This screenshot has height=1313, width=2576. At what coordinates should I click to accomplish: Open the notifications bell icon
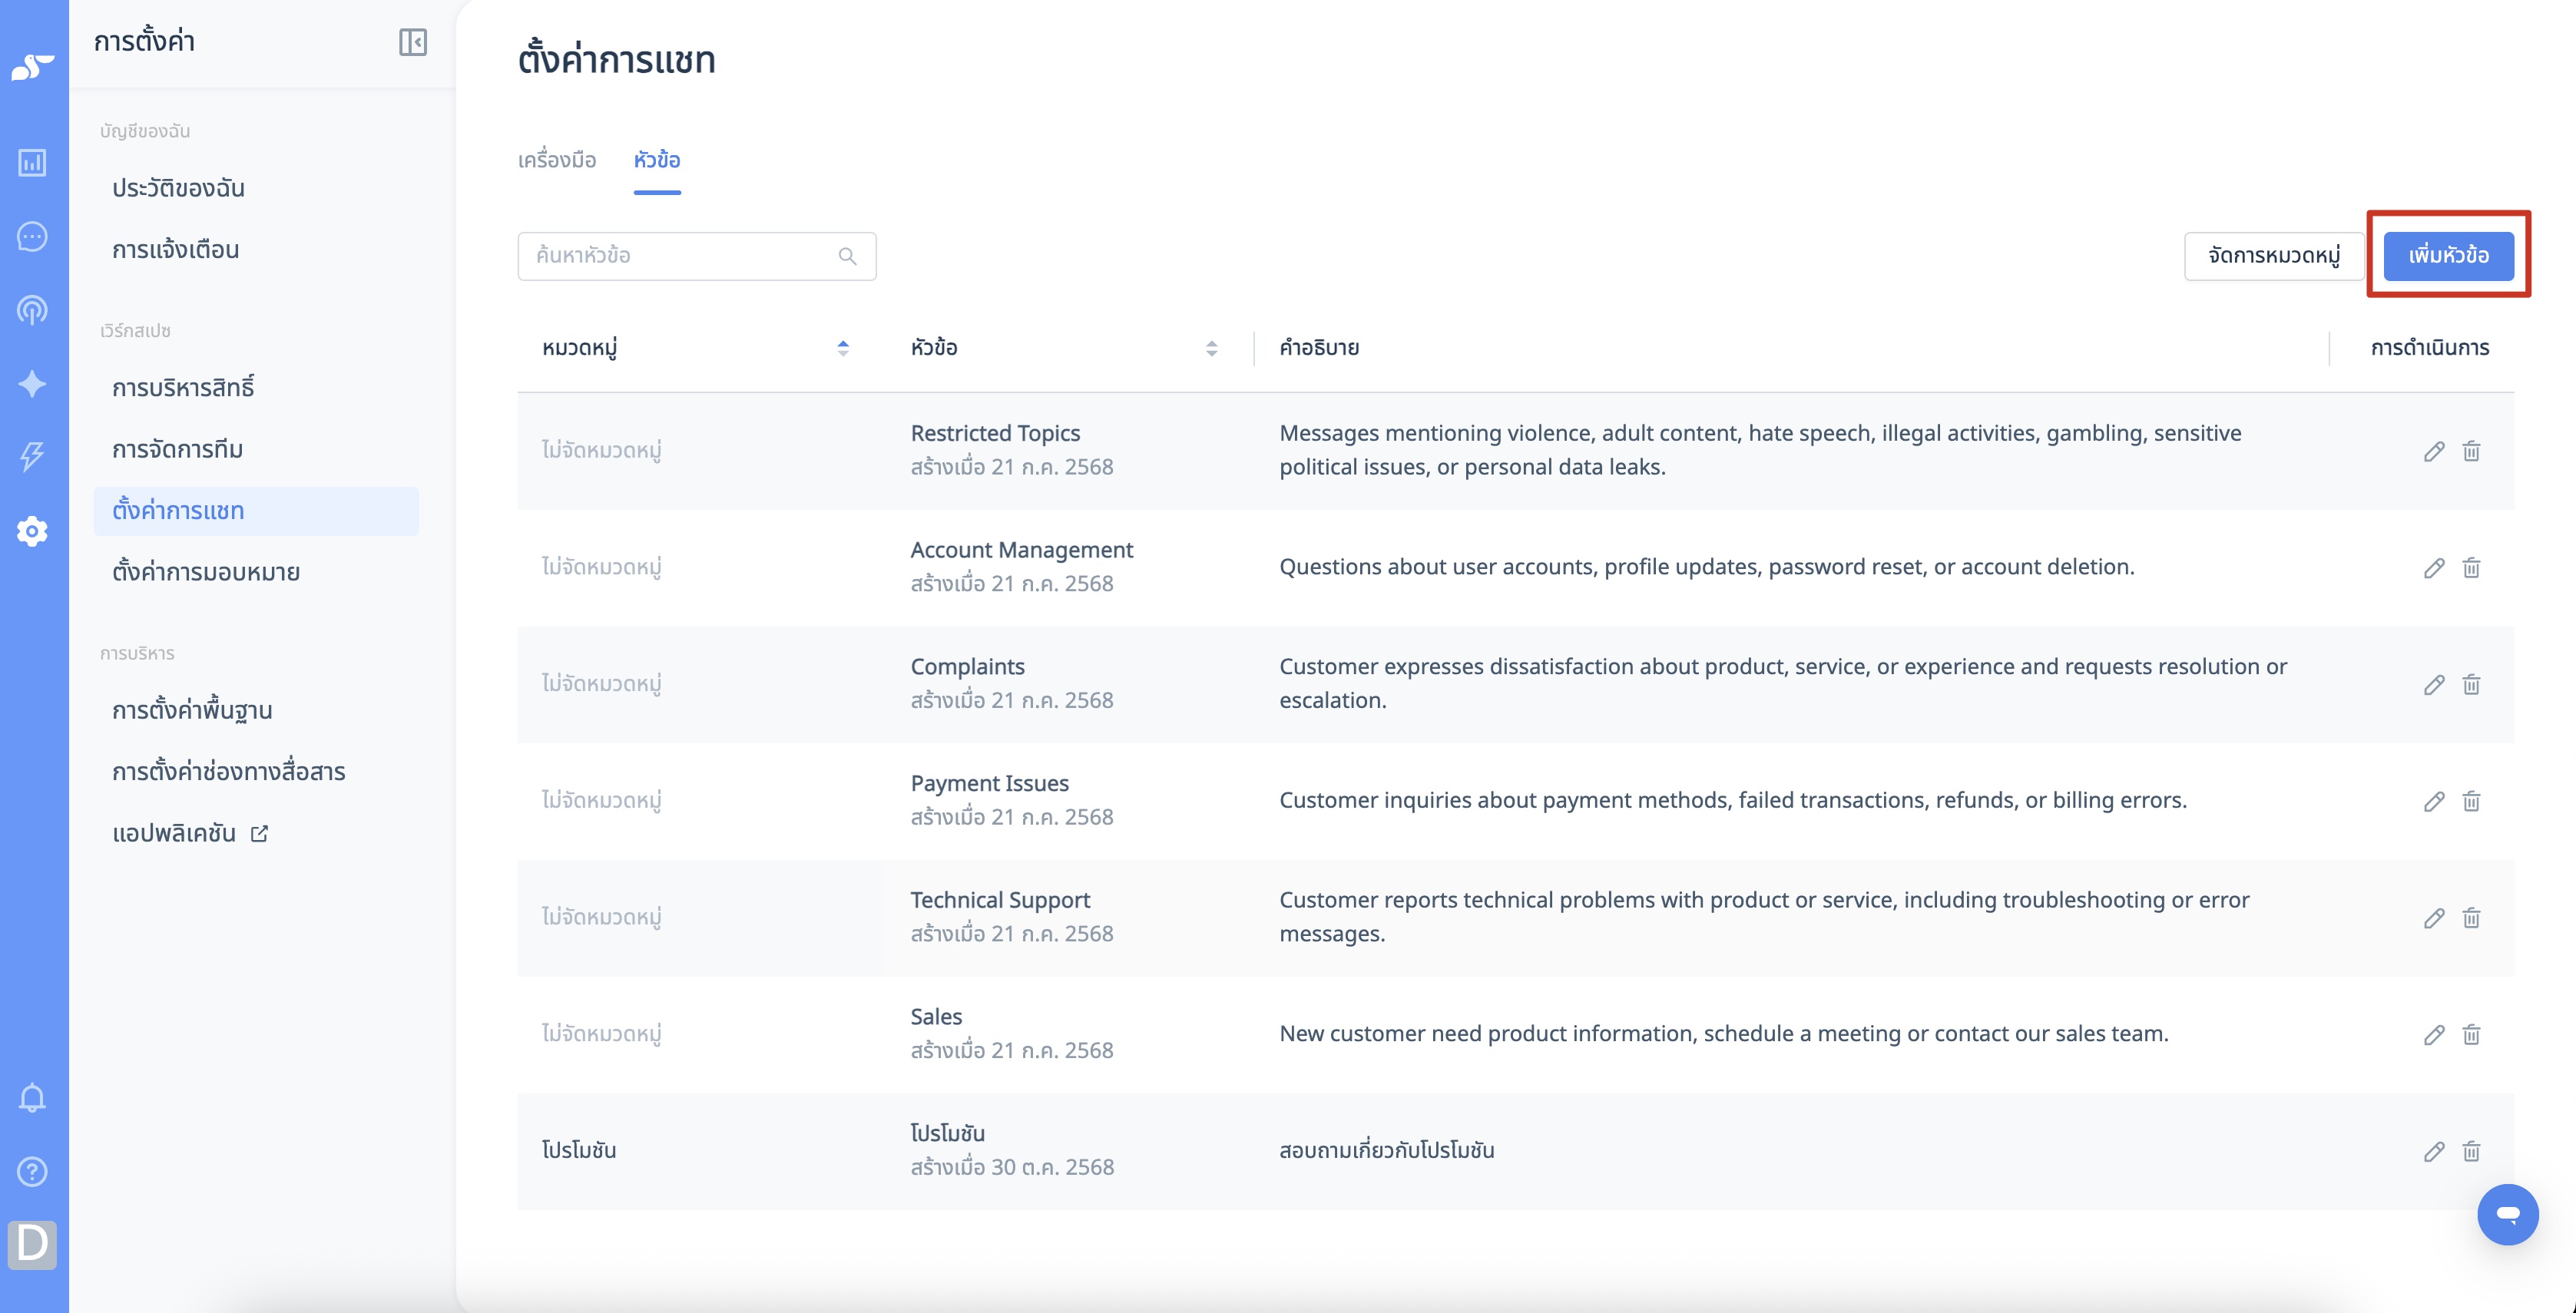click(32, 1098)
